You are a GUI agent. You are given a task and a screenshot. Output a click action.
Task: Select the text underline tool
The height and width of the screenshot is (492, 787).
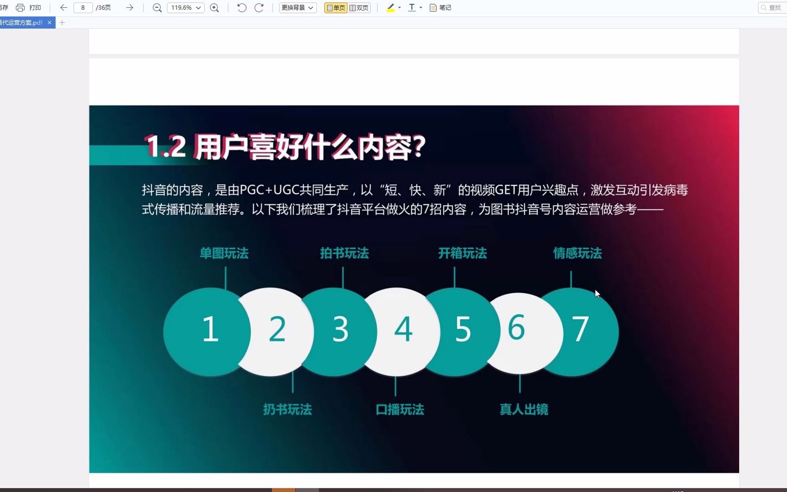pyautogui.click(x=412, y=8)
